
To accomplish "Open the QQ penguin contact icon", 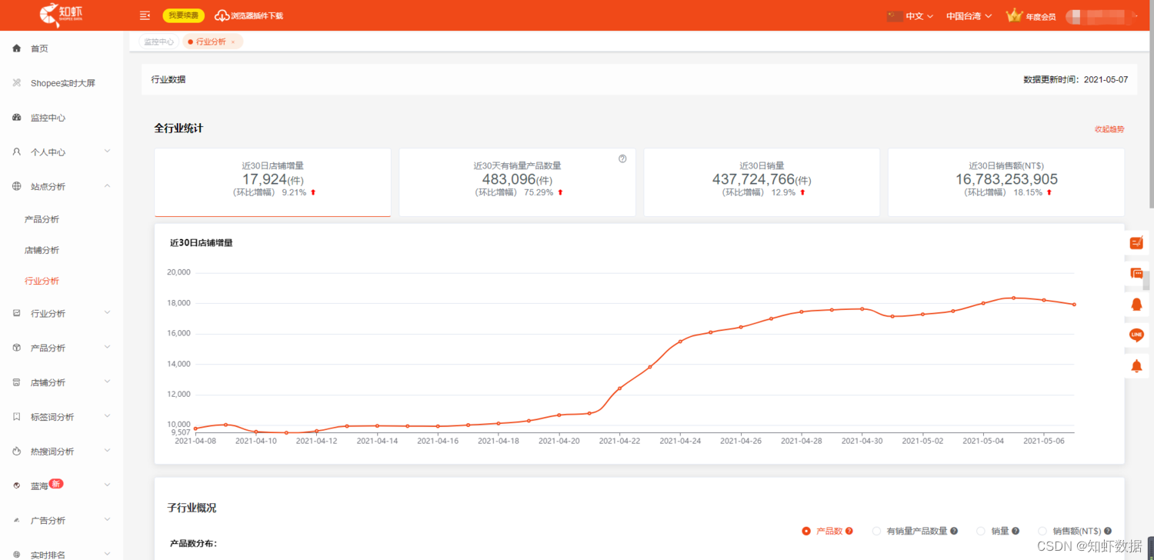I will 1136,304.
